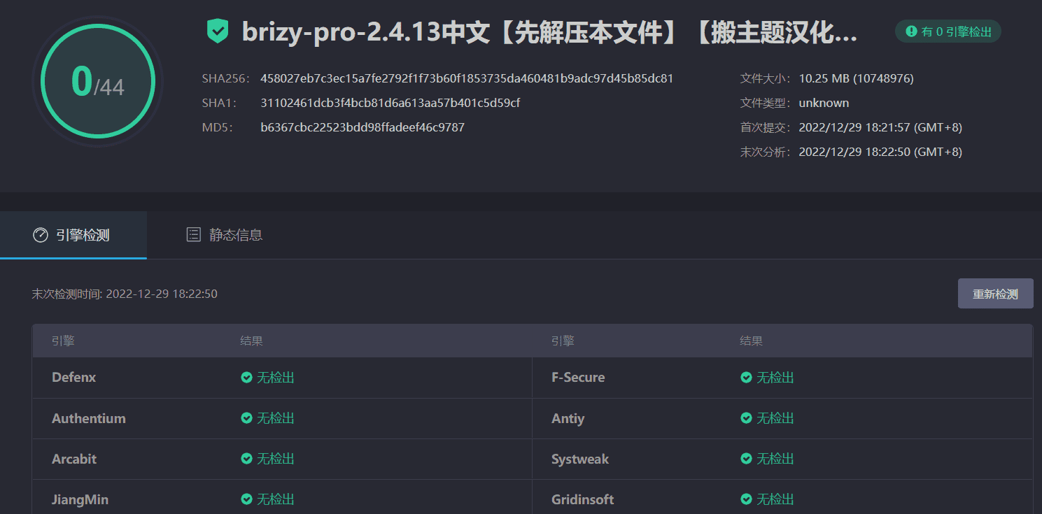
Task: Click 无检出 result for Antiy
Action: click(x=775, y=418)
